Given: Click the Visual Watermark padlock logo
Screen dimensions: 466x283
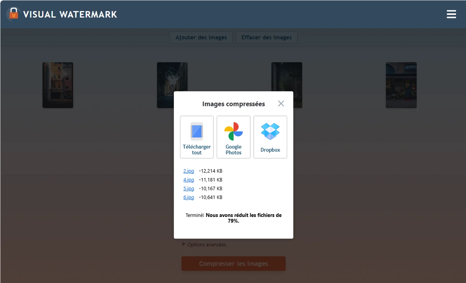Looking at the screenshot, I should [x=14, y=14].
